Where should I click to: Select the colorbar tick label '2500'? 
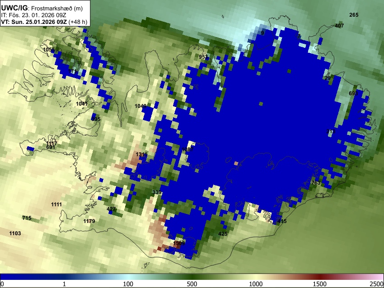click(x=377, y=284)
